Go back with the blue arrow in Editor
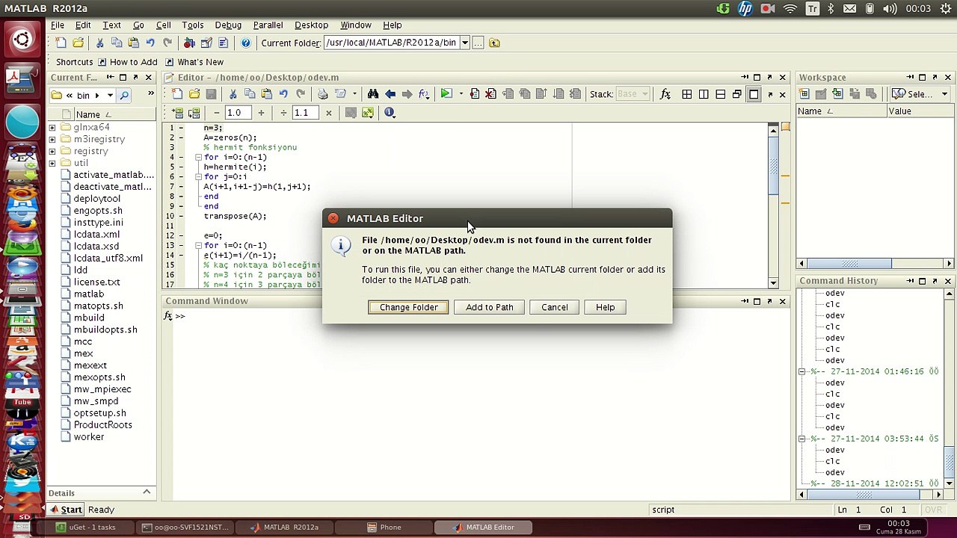This screenshot has width=957, height=538. (390, 94)
